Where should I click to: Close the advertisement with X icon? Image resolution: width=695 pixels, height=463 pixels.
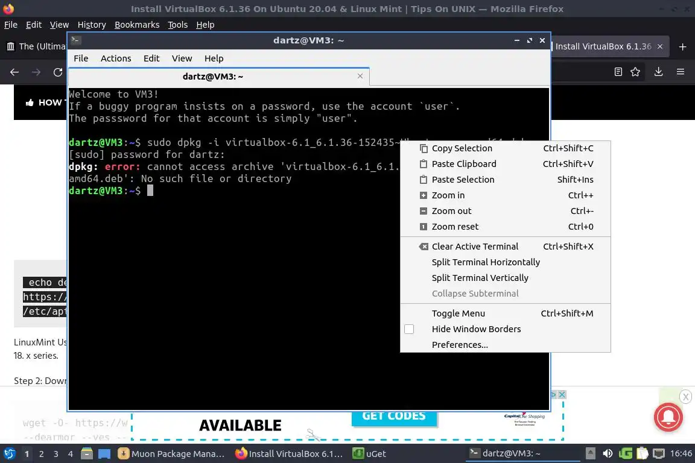tap(562, 394)
